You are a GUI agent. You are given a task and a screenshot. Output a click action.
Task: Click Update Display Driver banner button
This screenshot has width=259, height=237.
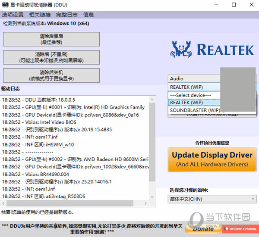click(x=212, y=159)
